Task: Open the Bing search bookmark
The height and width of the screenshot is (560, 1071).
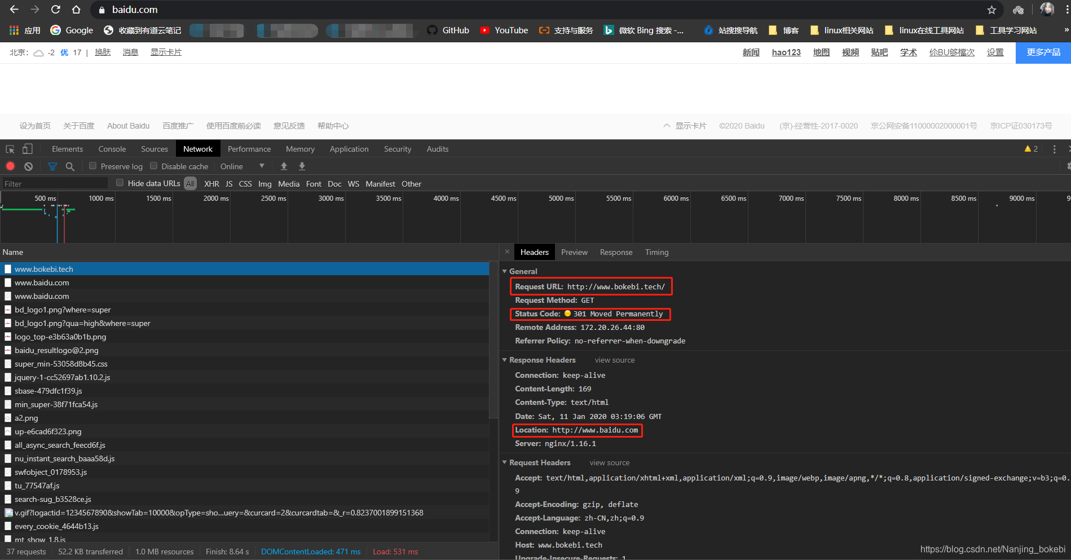Action: pyautogui.click(x=644, y=30)
